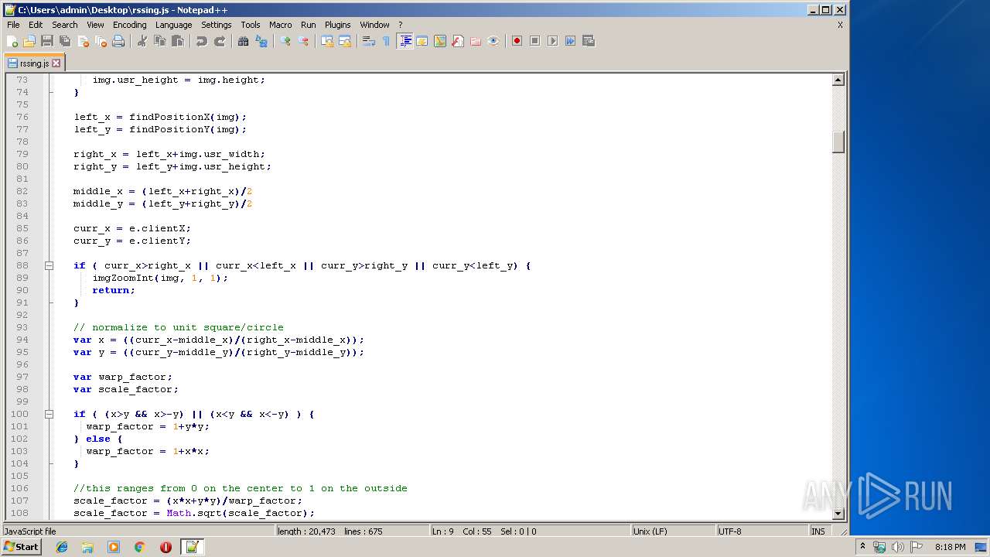Click the comment 'normalize to unit square/circle'
Screen dimensions: 990x557
(188, 327)
